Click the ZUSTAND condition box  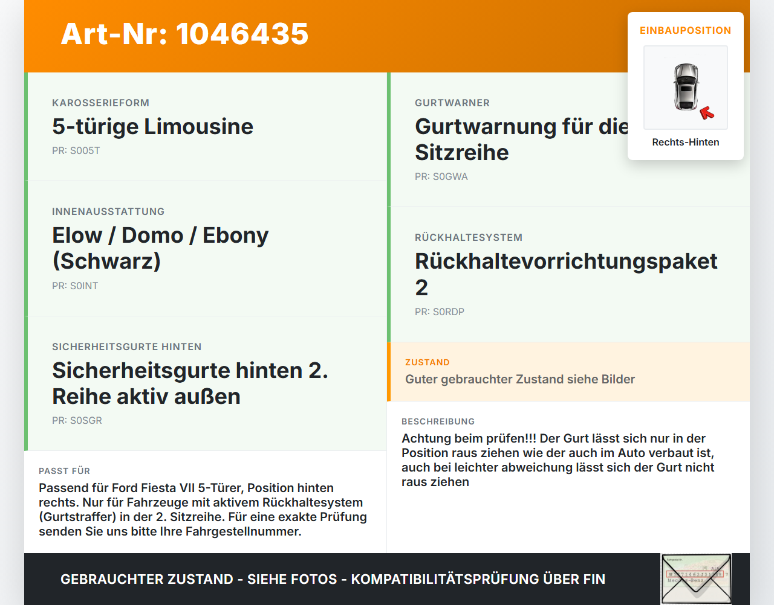point(568,372)
